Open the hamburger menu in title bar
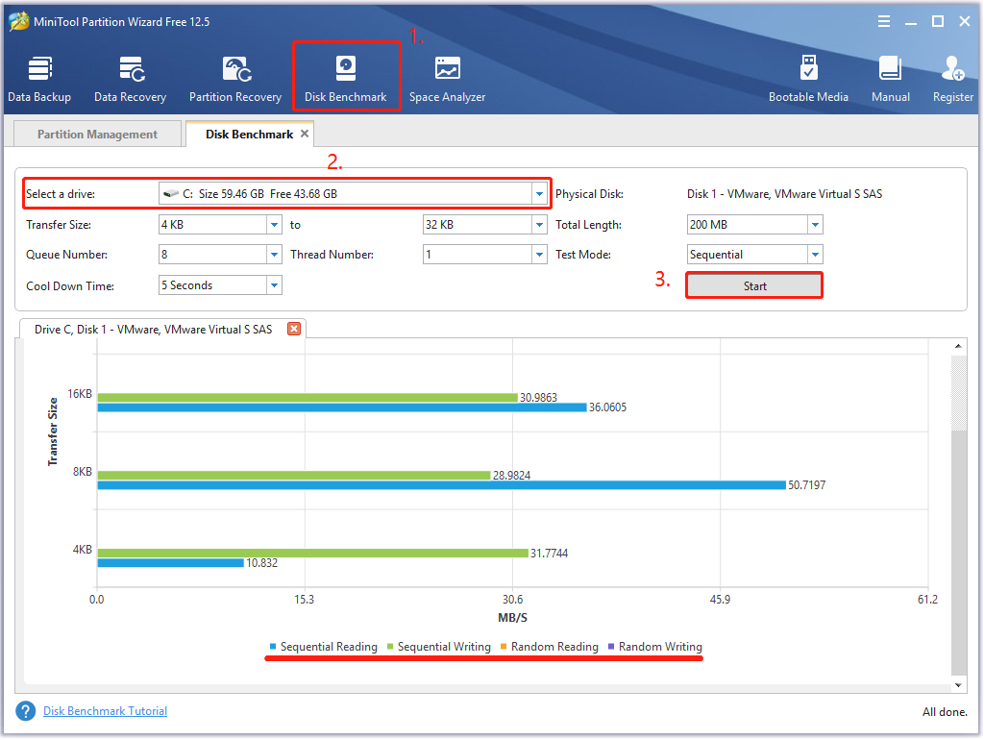The width and height of the screenshot is (984, 740). tap(884, 22)
